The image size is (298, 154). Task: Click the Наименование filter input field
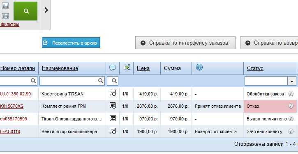tap(72, 81)
